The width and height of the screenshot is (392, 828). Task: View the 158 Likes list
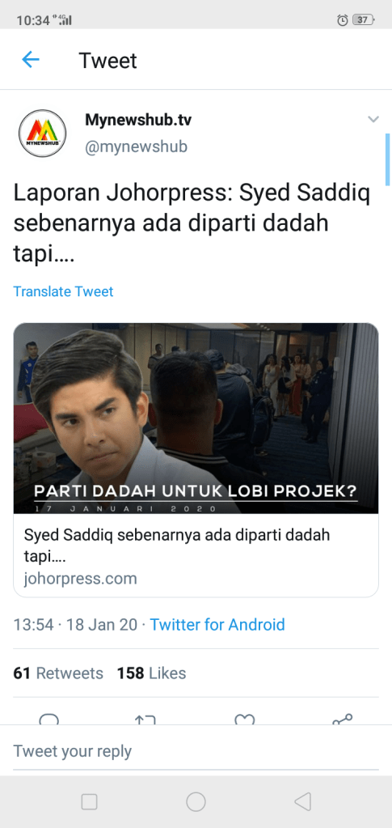point(151,673)
